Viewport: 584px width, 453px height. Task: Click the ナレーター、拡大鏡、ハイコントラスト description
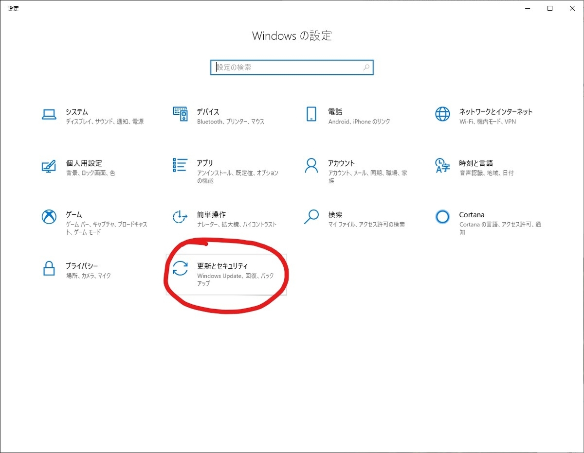coord(237,225)
